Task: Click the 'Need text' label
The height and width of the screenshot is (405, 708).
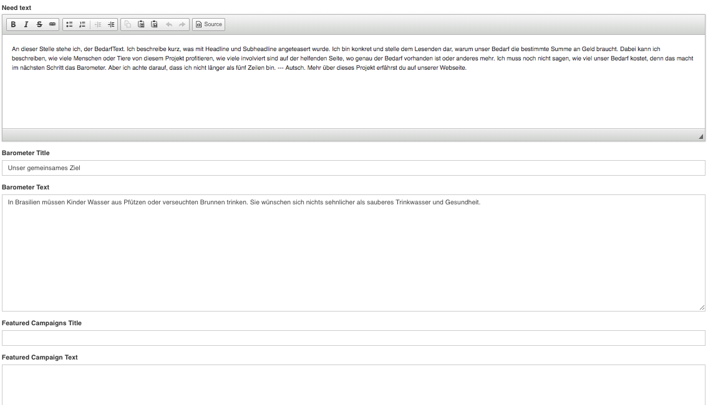Action: pyautogui.click(x=17, y=7)
